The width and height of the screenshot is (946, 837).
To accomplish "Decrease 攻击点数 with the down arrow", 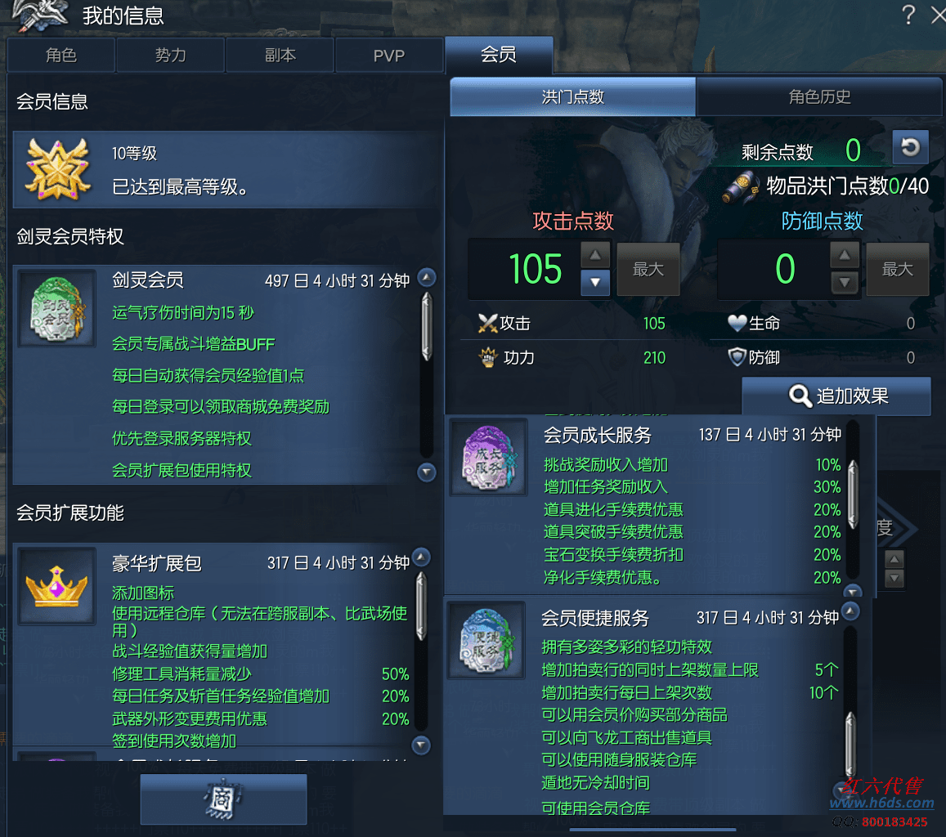I will pyautogui.click(x=595, y=282).
